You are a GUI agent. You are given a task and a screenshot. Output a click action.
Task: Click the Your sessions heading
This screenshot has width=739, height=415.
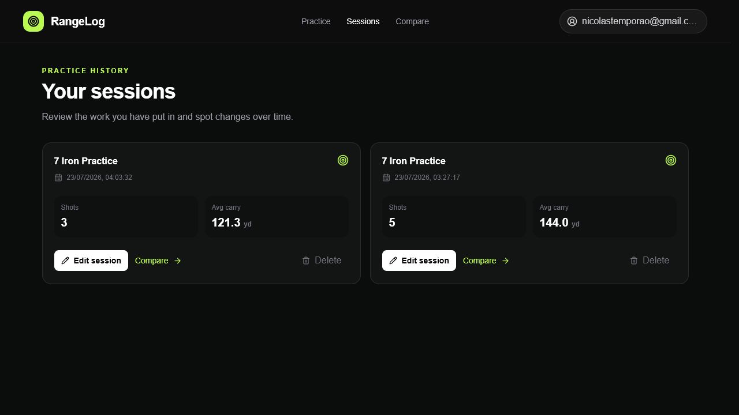click(109, 92)
